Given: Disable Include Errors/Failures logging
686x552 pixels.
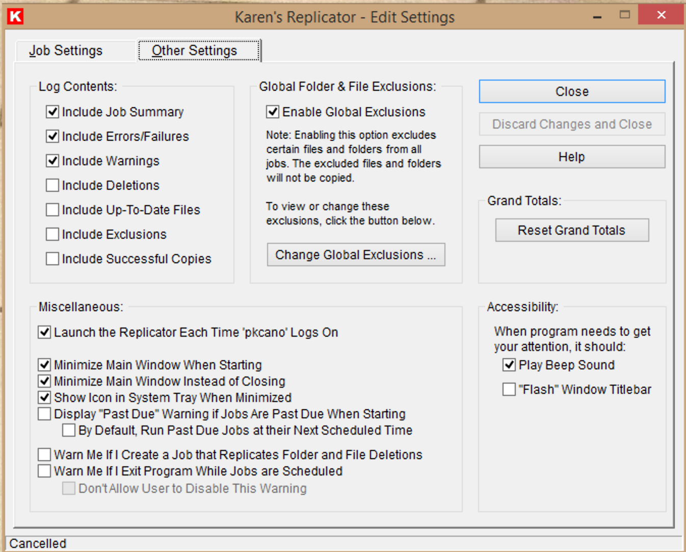Looking at the screenshot, I should (52, 136).
